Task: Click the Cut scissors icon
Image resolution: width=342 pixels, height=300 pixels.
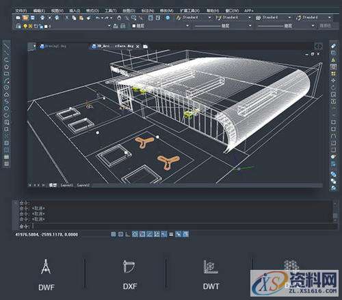Action: tap(66, 18)
